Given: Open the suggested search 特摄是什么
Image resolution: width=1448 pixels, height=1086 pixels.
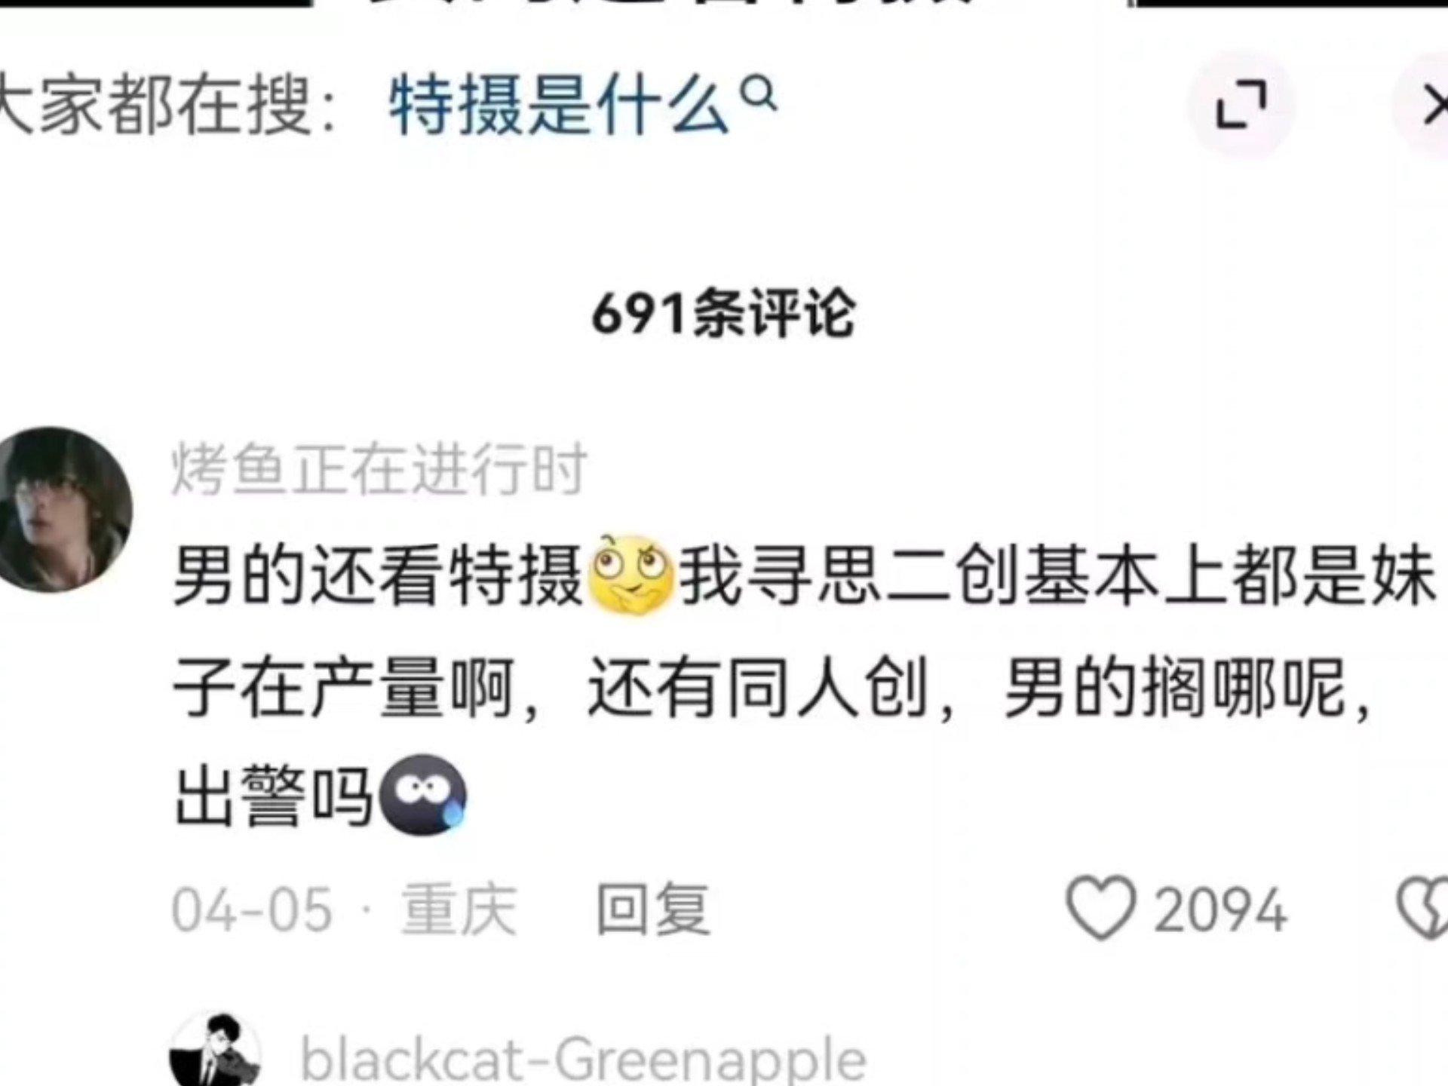Looking at the screenshot, I should [559, 105].
